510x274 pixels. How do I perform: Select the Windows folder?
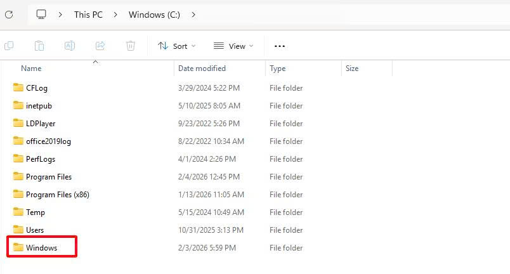pos(41,247)
